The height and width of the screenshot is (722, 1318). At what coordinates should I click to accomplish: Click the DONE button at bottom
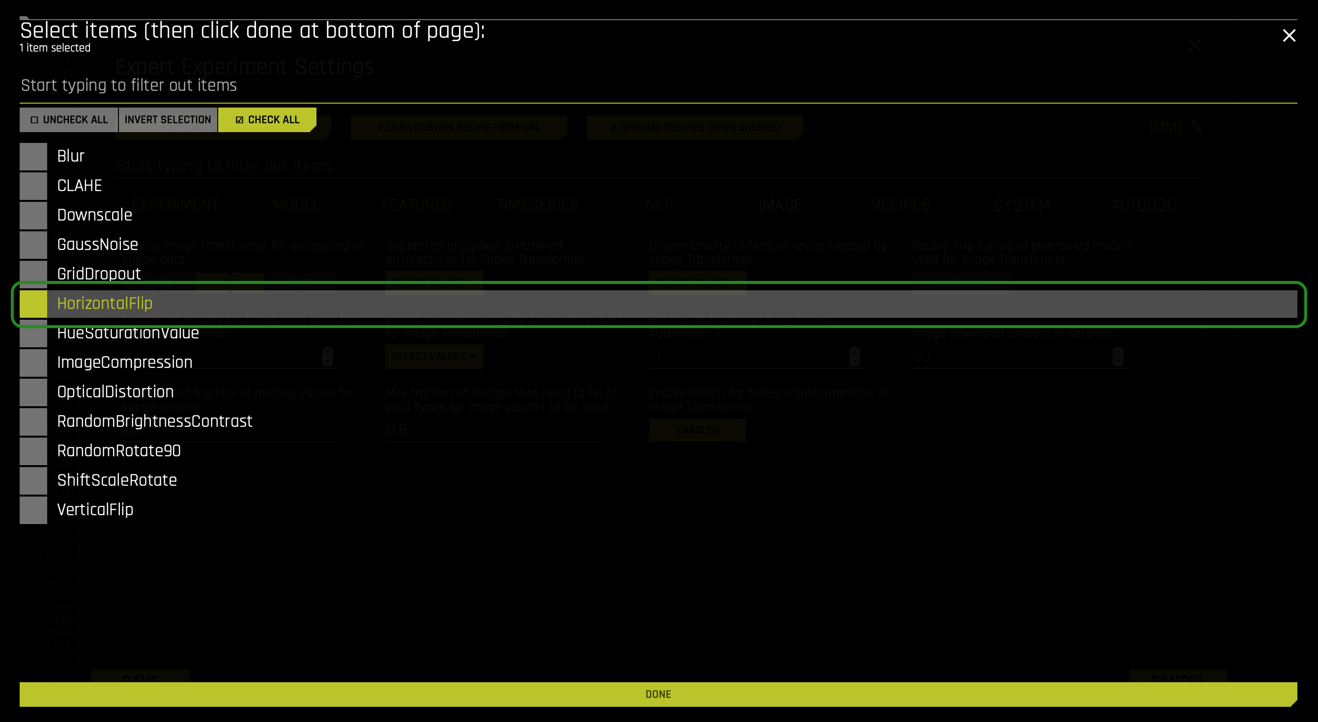pos(658,694)
